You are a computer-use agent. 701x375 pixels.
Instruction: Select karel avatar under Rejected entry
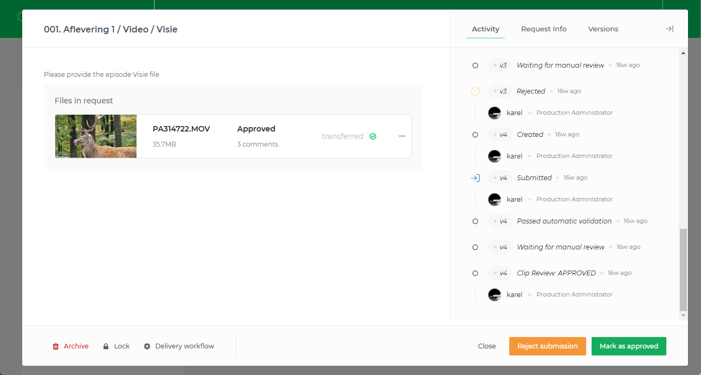tap(494, 113)
